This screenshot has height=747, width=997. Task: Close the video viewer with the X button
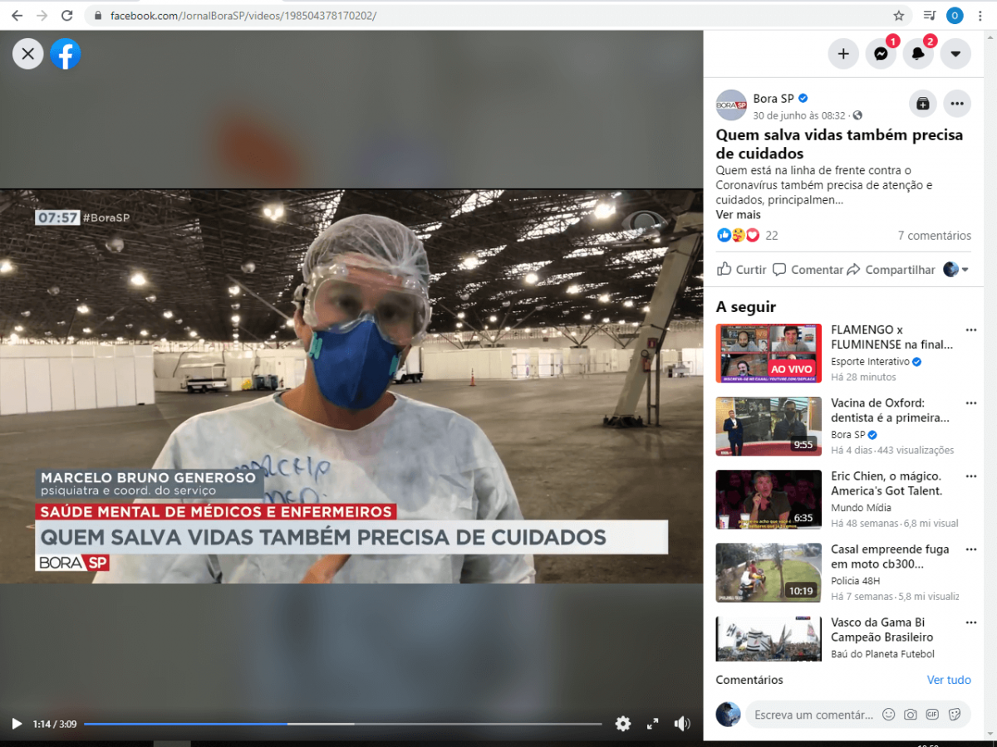(28, 54)
